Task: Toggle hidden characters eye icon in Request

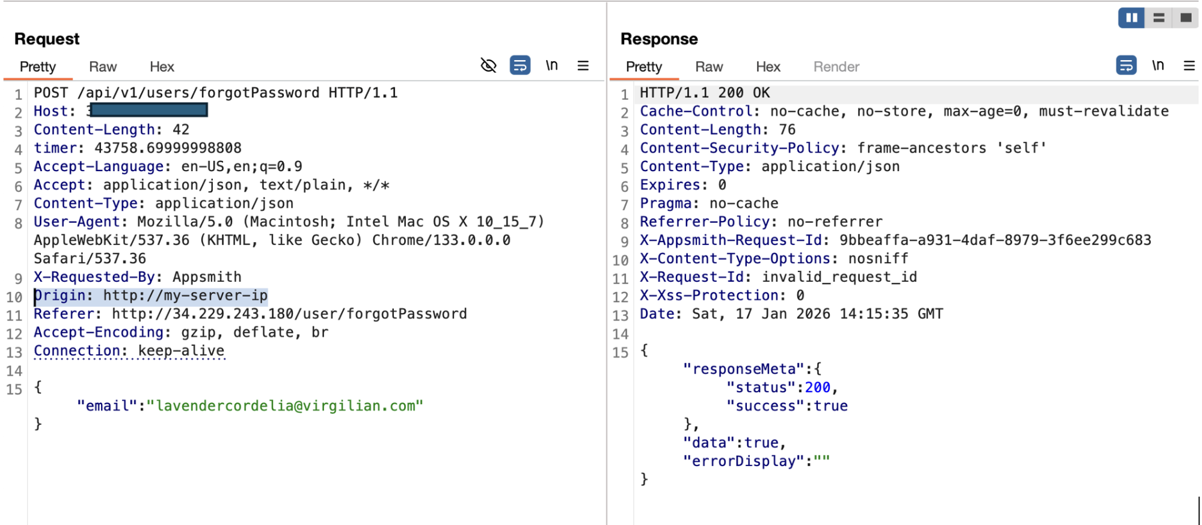Action: click(x=488, y=65)
